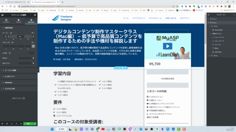This screenshot has width=236, height=132.
Task: Open the Windows Start menu
Action: [x=52, y=129]
